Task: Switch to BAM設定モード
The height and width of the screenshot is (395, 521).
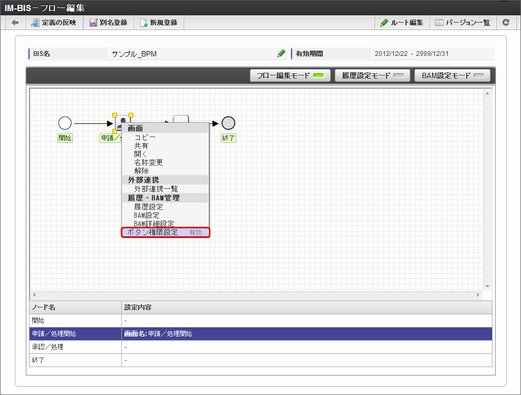Action: 452,75
